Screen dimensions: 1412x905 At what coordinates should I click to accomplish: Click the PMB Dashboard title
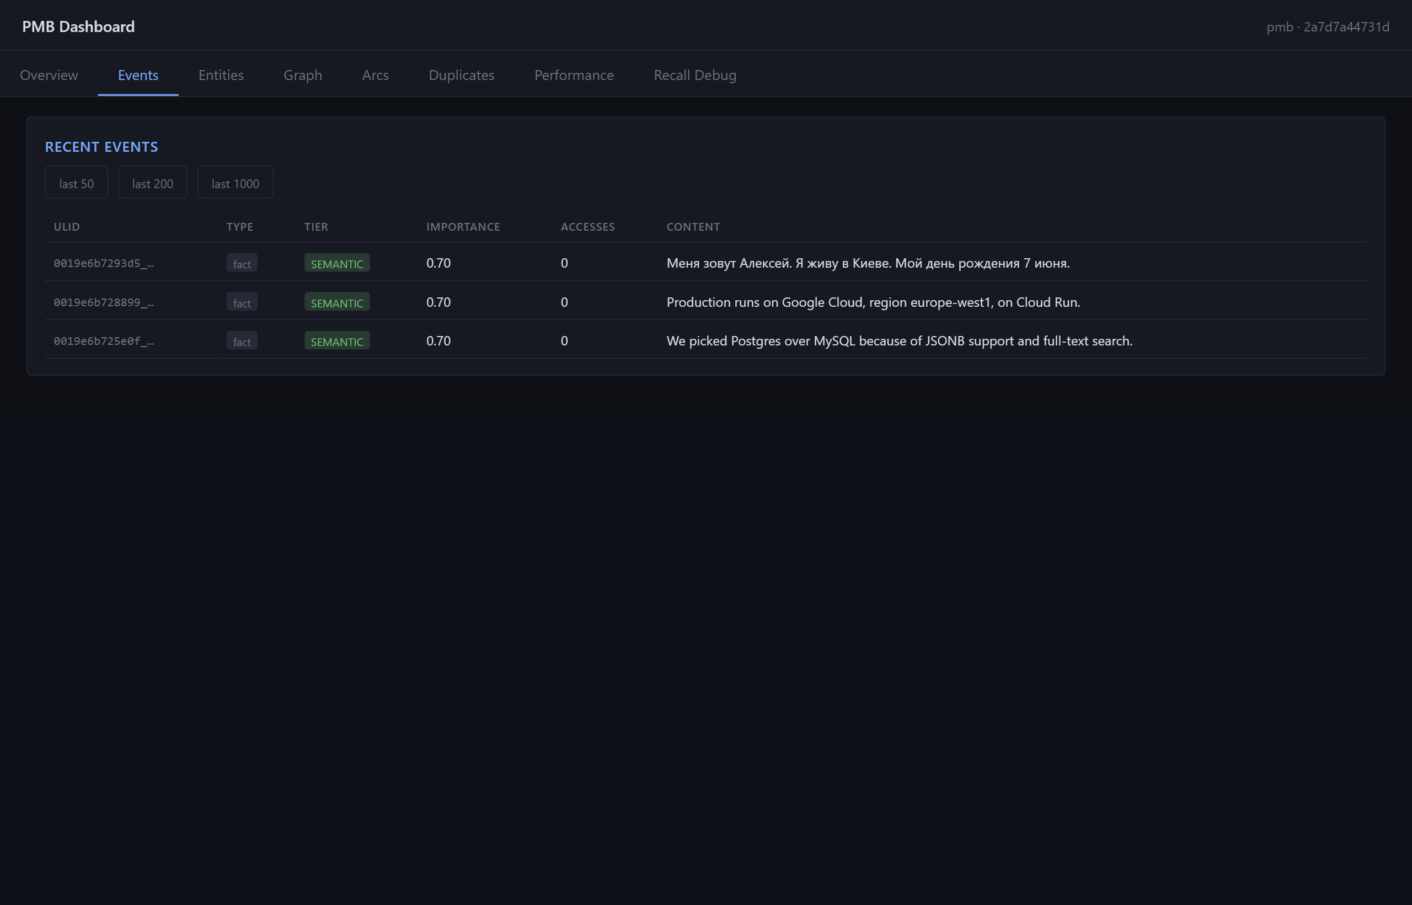78,26
